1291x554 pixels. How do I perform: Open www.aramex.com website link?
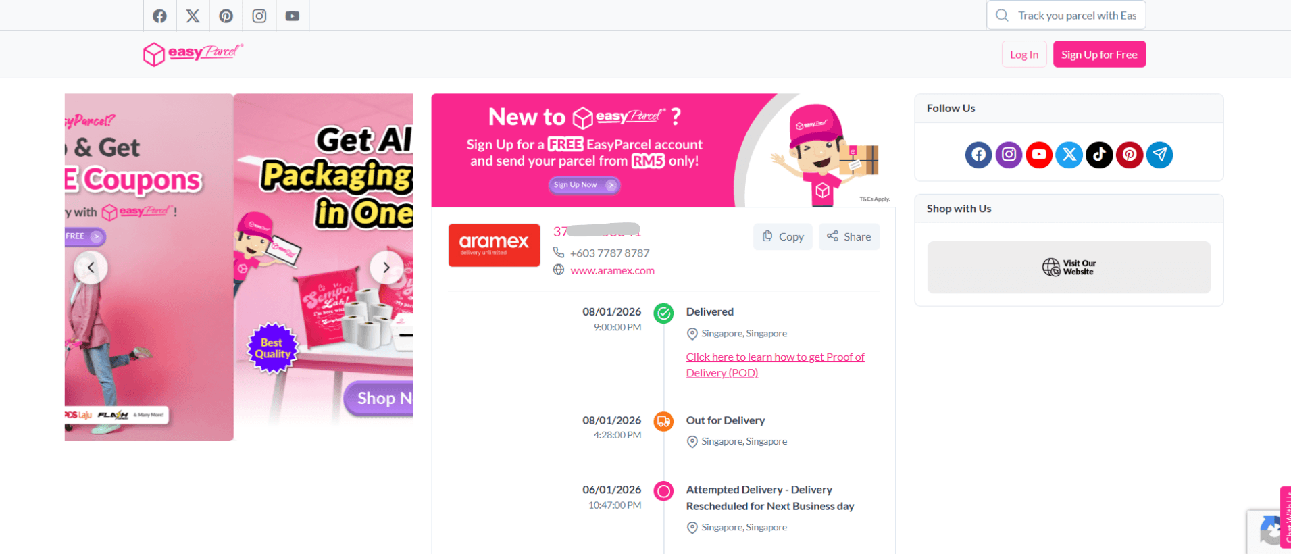pyautogui.click(x=612, y=270)
